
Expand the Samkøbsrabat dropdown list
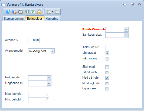pyautogui.click(x=126, y=35)
